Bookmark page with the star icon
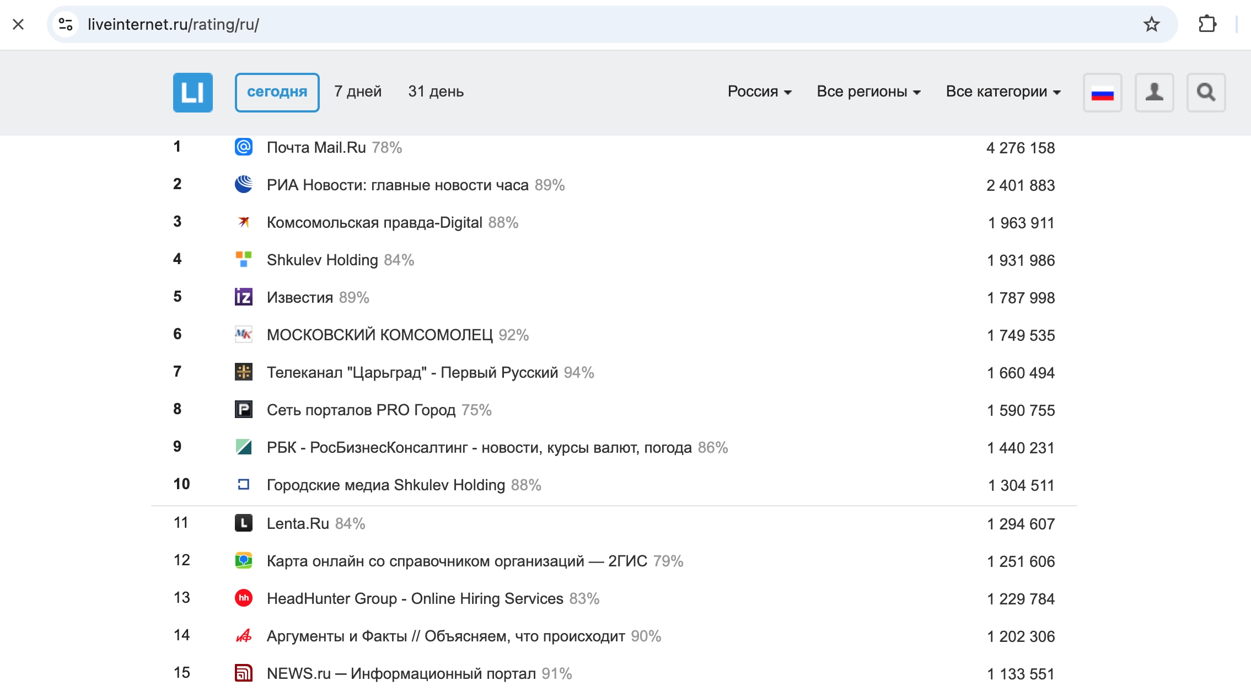This screenshot has height=691, width=1251. coord(1151,24)
